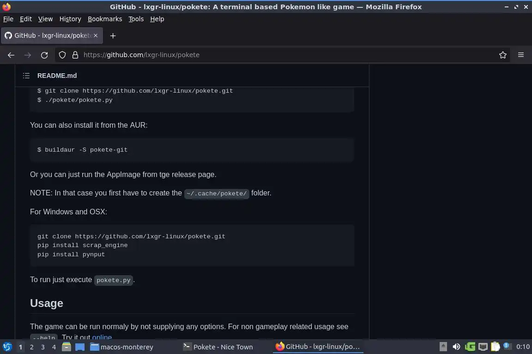Click the '$ git clone' command line
The width and height of the screenshot is (532, 354).
click(135, 91)
